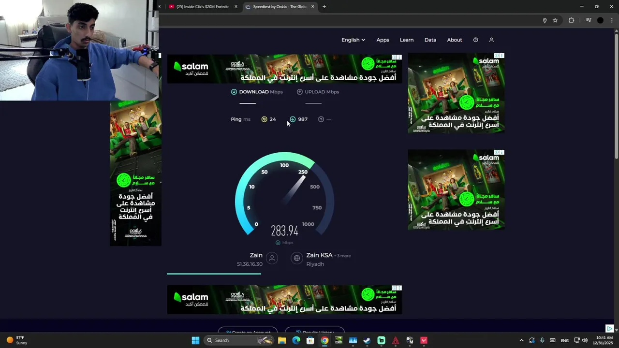Click the Windows taskbar Search box
The width and height of the screenshot is (619, 348).
[238, 340]
